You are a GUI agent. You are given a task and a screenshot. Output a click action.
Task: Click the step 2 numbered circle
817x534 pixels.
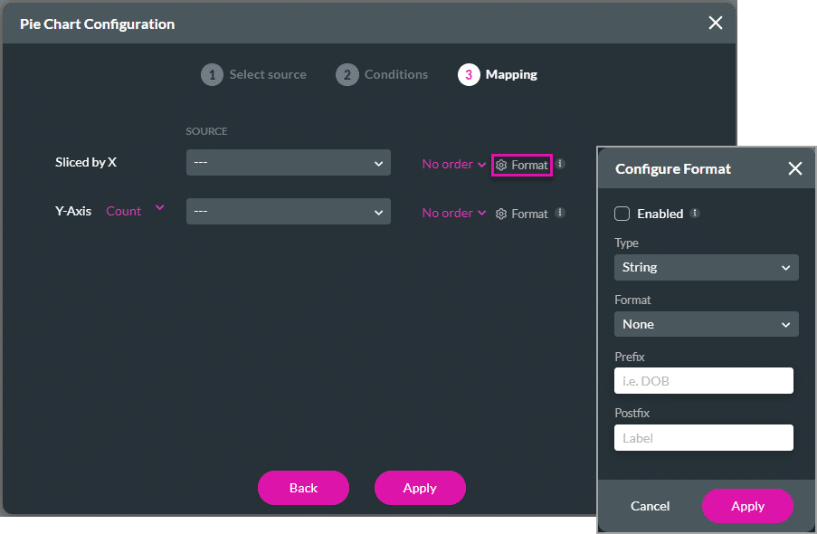[347, 74]
